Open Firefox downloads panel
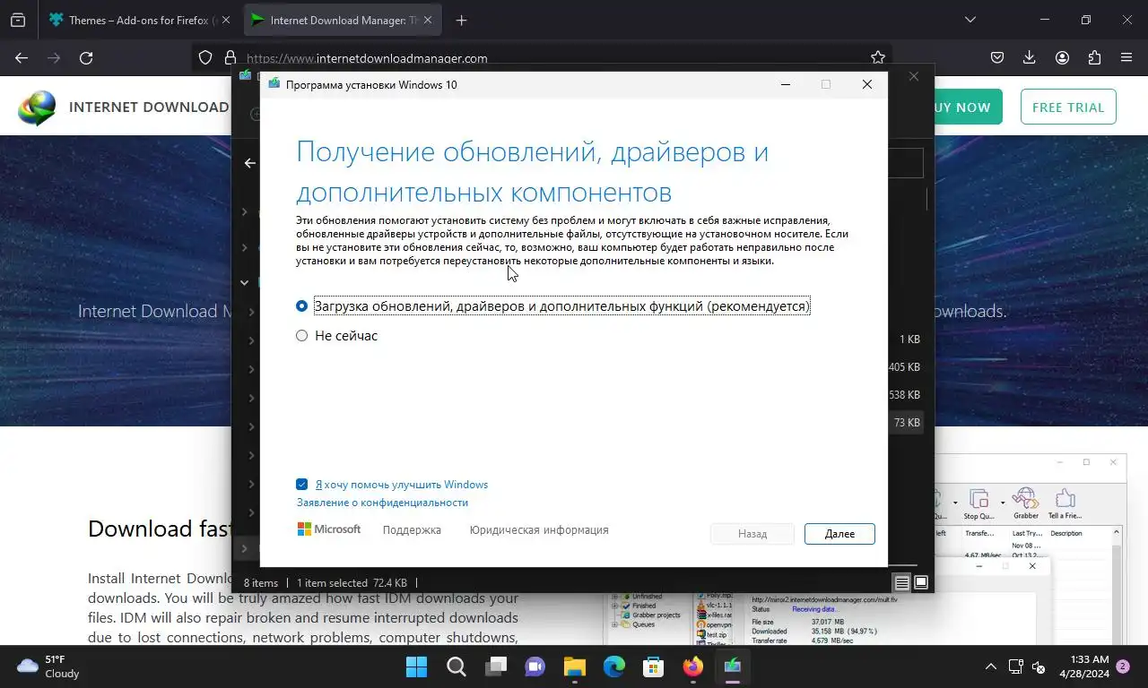The image size is (1148, 688). tap(1030, 57)
